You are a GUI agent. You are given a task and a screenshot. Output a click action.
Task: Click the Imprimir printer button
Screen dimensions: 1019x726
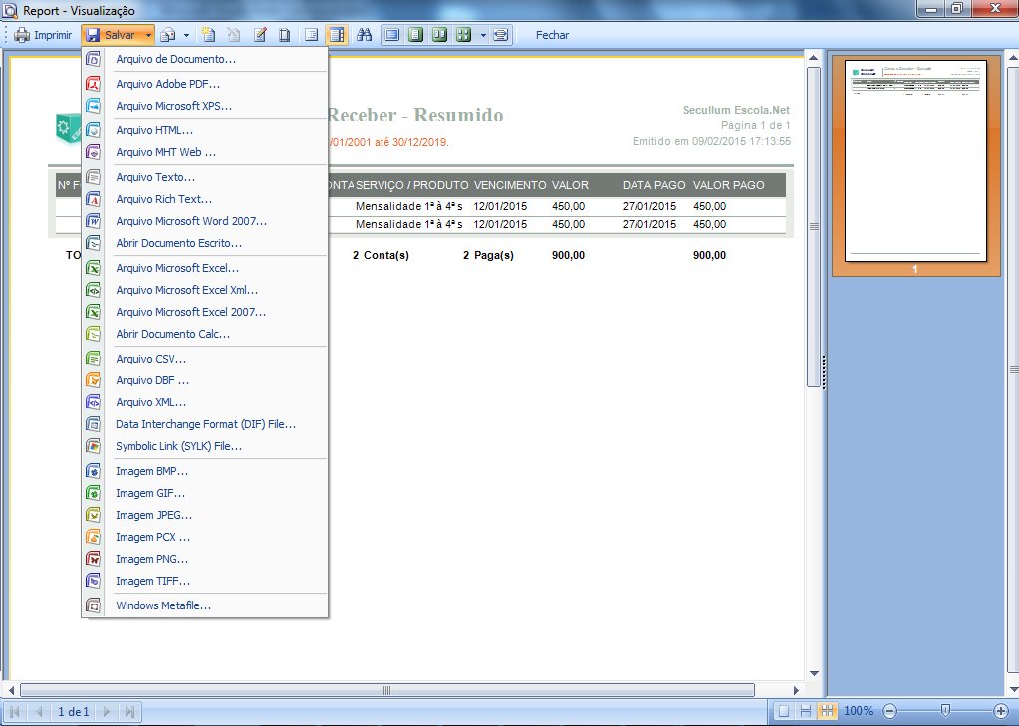43,35
